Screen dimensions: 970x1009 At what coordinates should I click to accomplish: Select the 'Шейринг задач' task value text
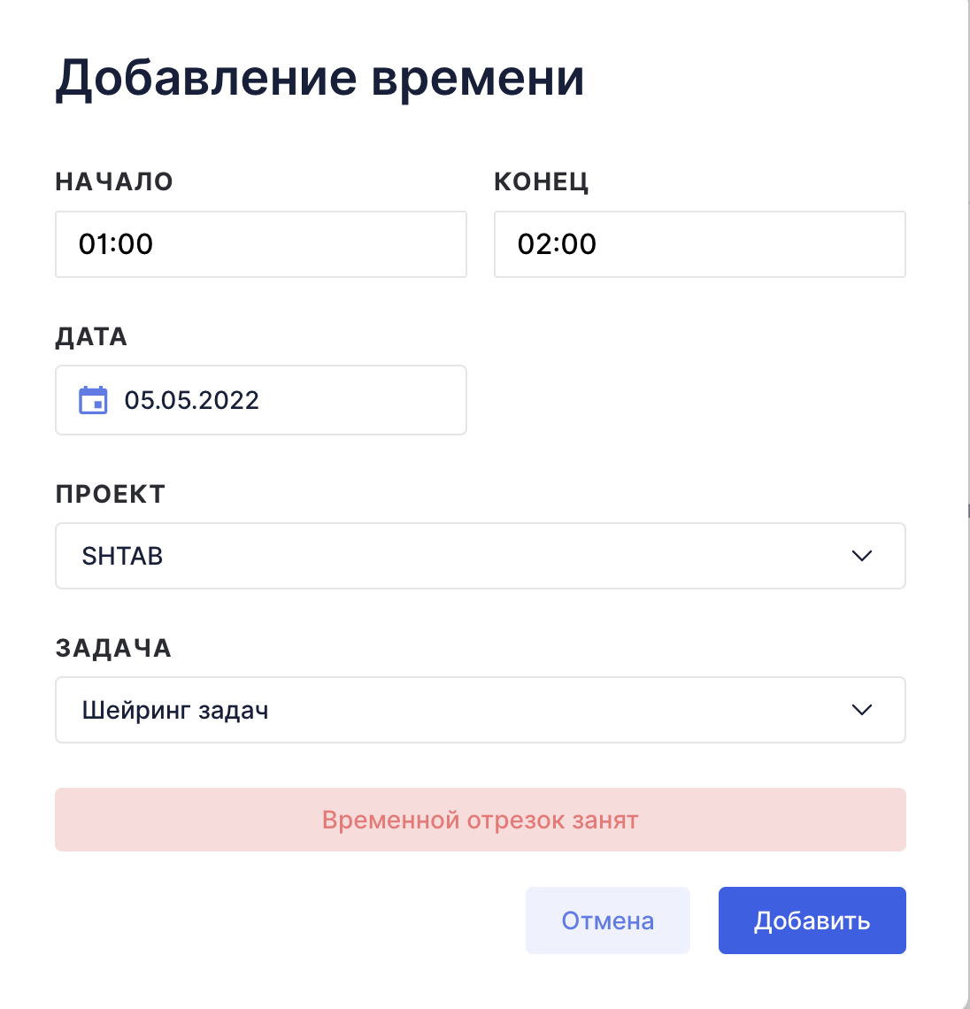coord(175,711)
